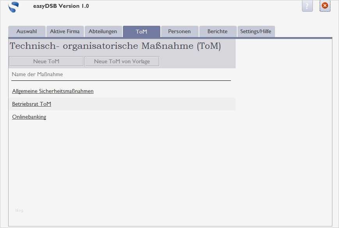The image size is (339, 228).
Task: Open Allgemeine Sicherheitsmaßnahmen entry
Action: tap(53, 91)
